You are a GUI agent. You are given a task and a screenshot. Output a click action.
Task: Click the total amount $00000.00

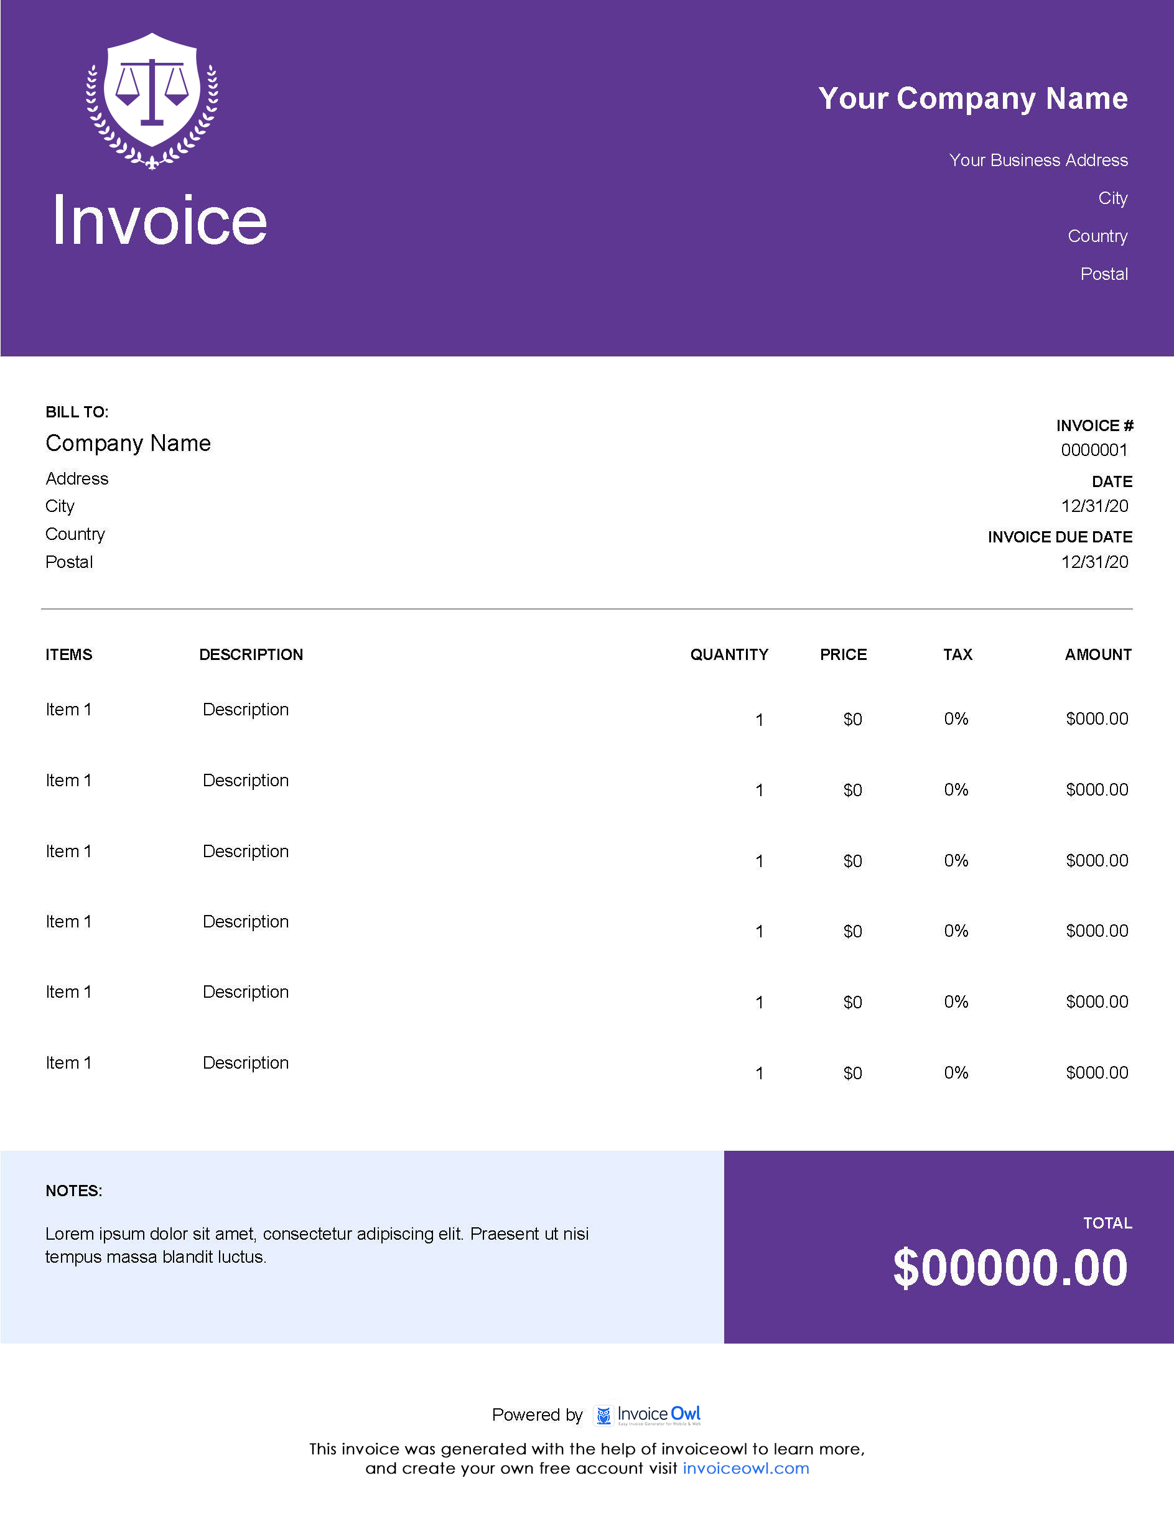[x=1010, y=1268]
